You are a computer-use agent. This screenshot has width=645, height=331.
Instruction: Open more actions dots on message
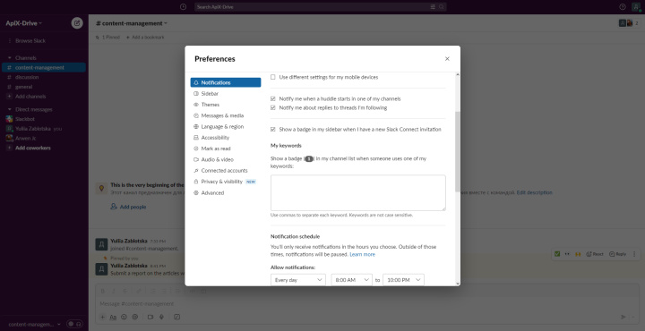coord(634,254)
